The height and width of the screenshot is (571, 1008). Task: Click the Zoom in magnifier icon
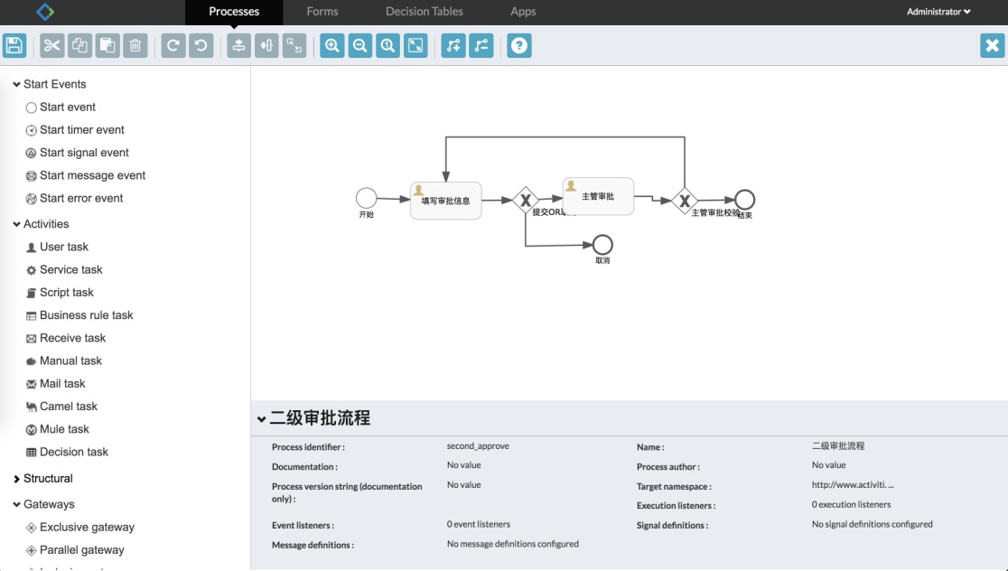[x=332, y=45]
